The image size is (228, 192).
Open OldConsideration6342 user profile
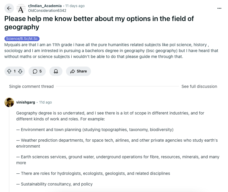point(47,11)
